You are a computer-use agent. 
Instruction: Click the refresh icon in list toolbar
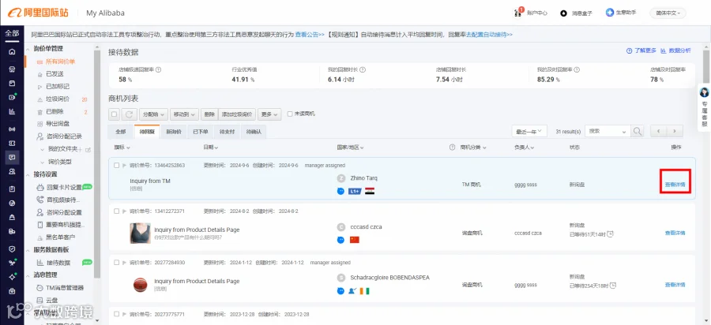[129, 114]
